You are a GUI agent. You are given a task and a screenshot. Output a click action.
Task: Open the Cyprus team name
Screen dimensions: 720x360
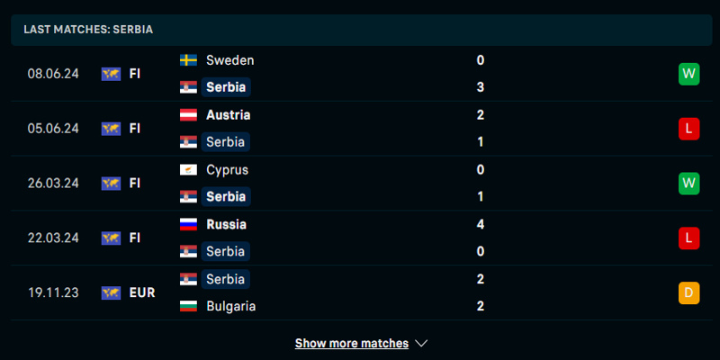227,170
